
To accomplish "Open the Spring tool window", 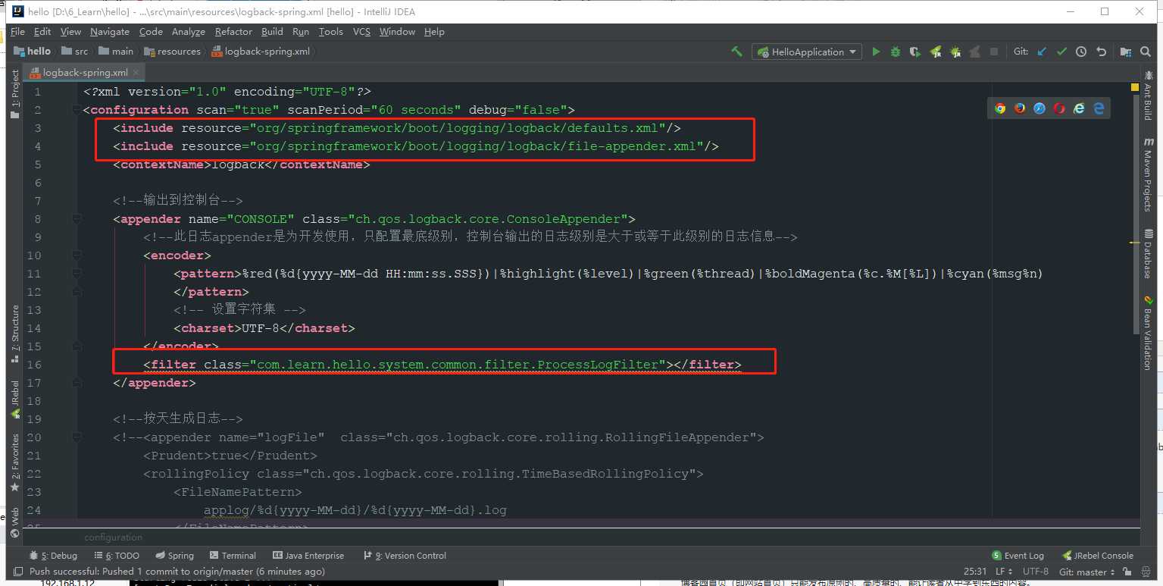I will point(174,556).
